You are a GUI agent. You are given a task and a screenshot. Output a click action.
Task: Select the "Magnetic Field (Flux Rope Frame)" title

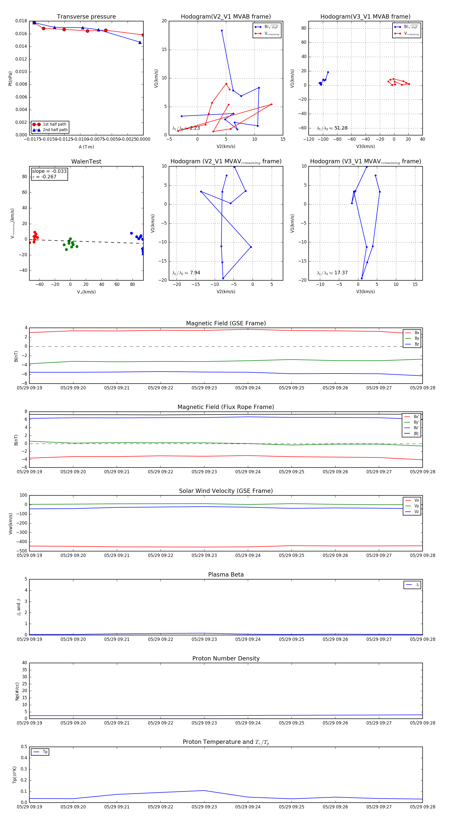pyautogui.click(x=226, y=407)
